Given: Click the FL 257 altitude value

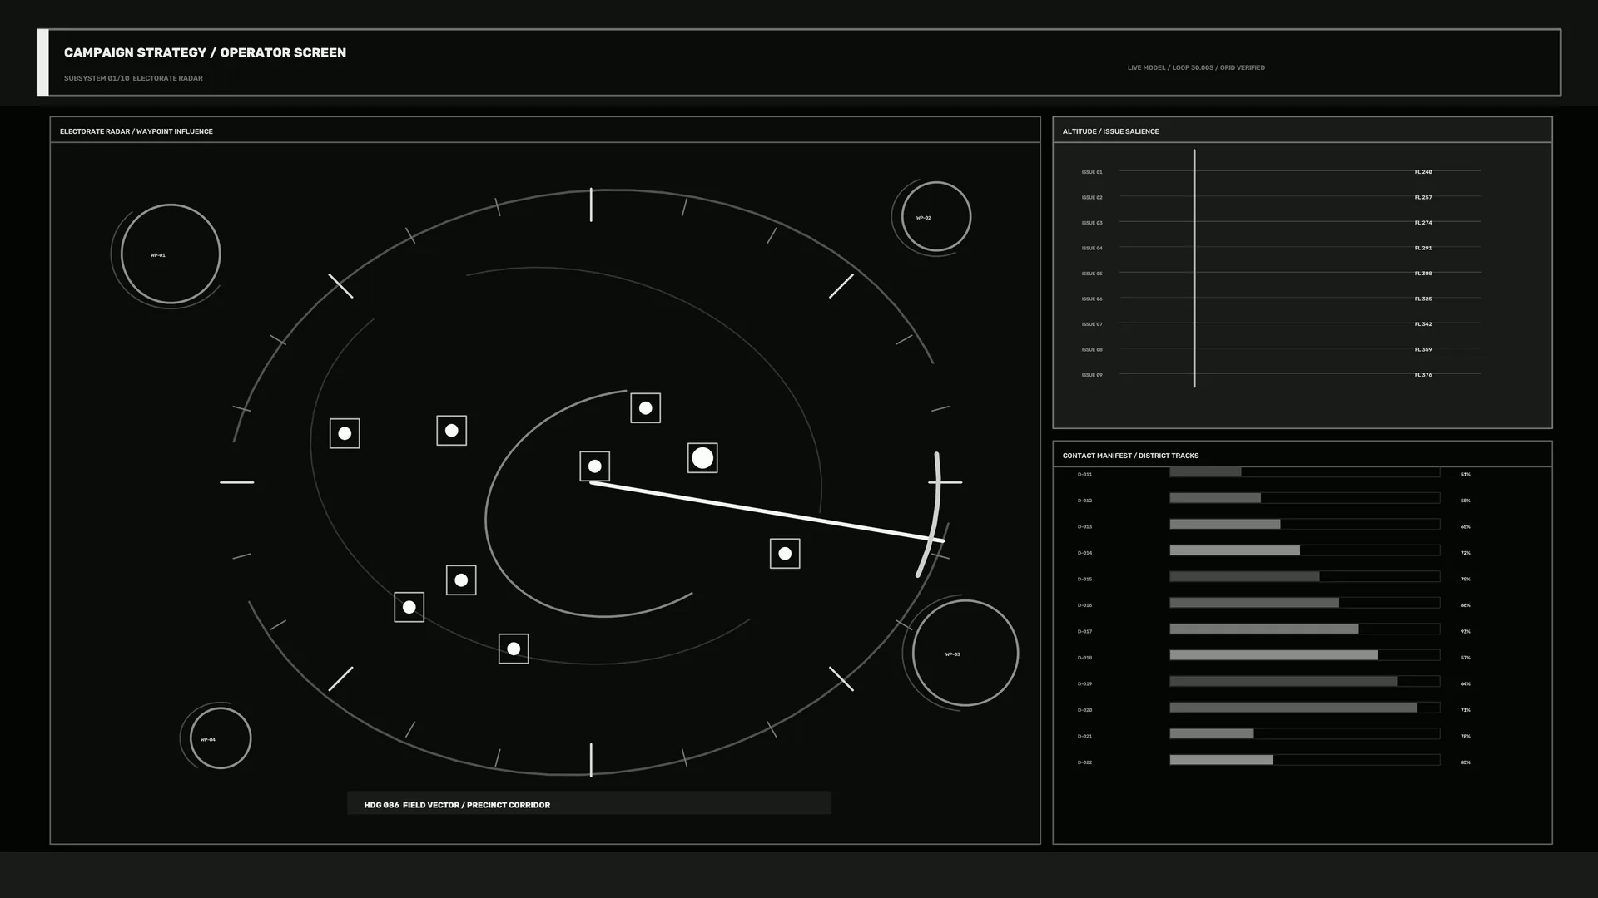Looking at the screenshot, I should pyautogui.click(x=1423, y=198).
